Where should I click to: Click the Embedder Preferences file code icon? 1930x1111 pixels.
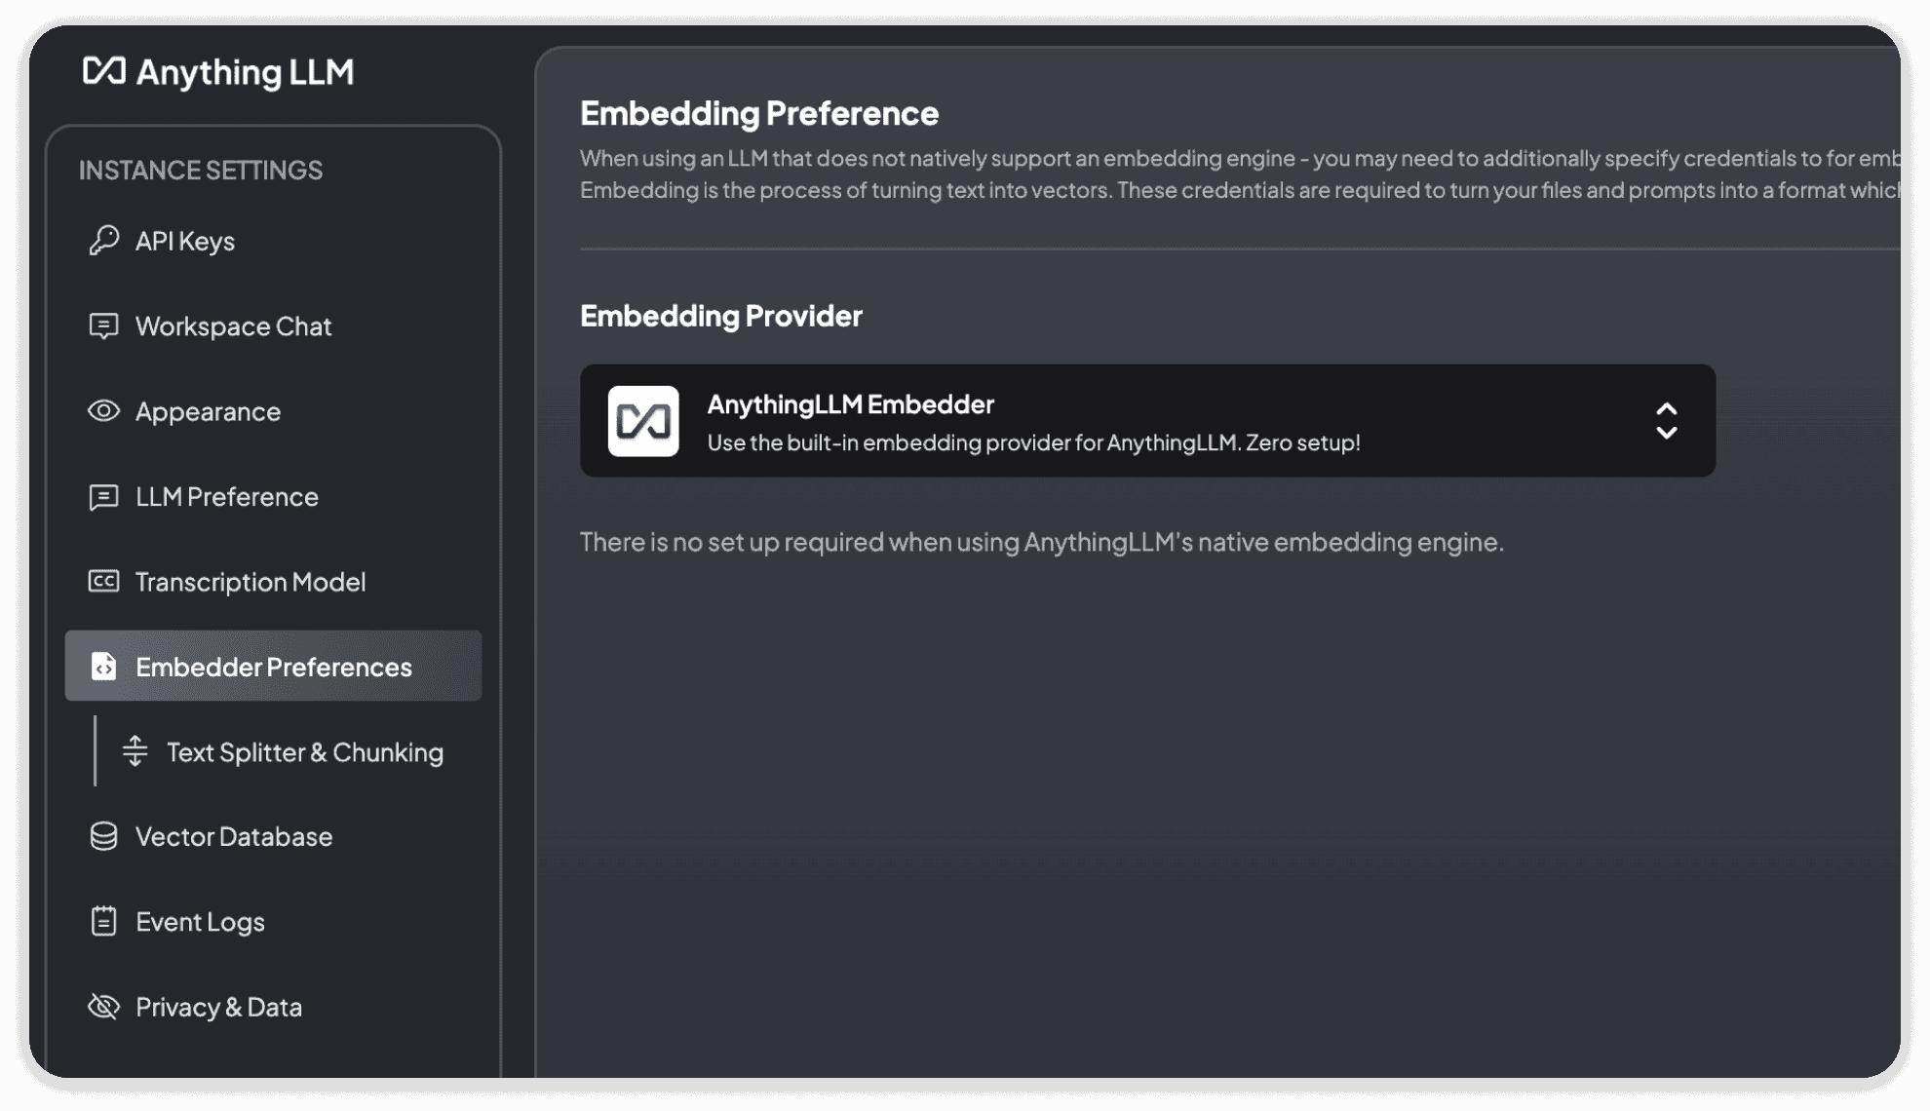point(103,667)
